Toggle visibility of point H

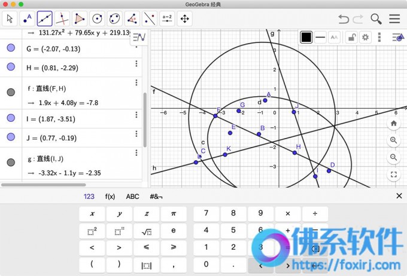pos(11,66)
